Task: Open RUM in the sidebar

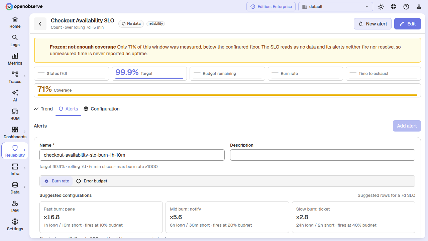Action: (x=15, y=114)
